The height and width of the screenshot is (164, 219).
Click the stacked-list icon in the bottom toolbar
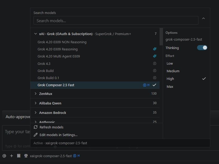(19, 156)
